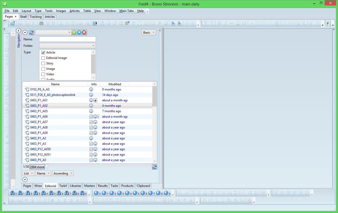Screen dimensions: 338x213
Task: Open the saved filter combo box
Action: tap(53, 32)
